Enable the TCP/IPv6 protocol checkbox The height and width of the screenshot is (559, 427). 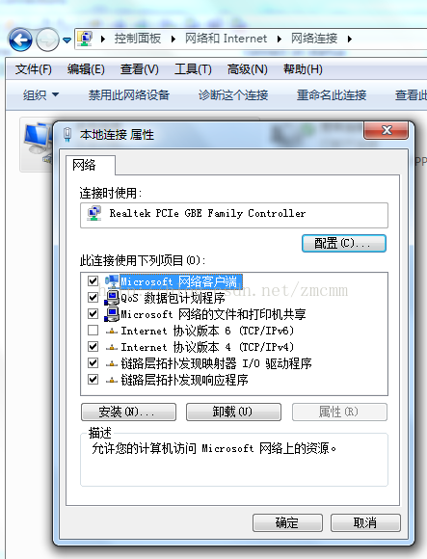tap(93, 331)
